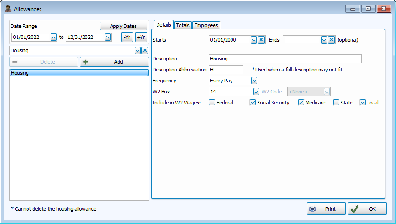Viewport: 396px width, 224px height.
Task: Clear the Ends date with X icon
Action: (x=331, y=40)
